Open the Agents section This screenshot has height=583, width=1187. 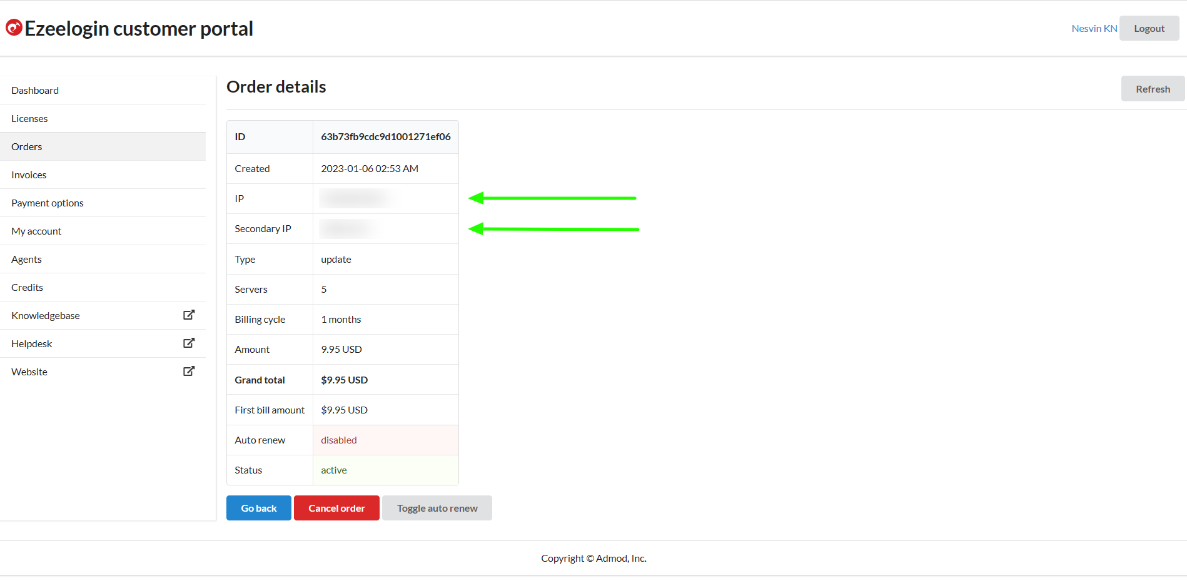pyautogui.click(x=26, y=259)
